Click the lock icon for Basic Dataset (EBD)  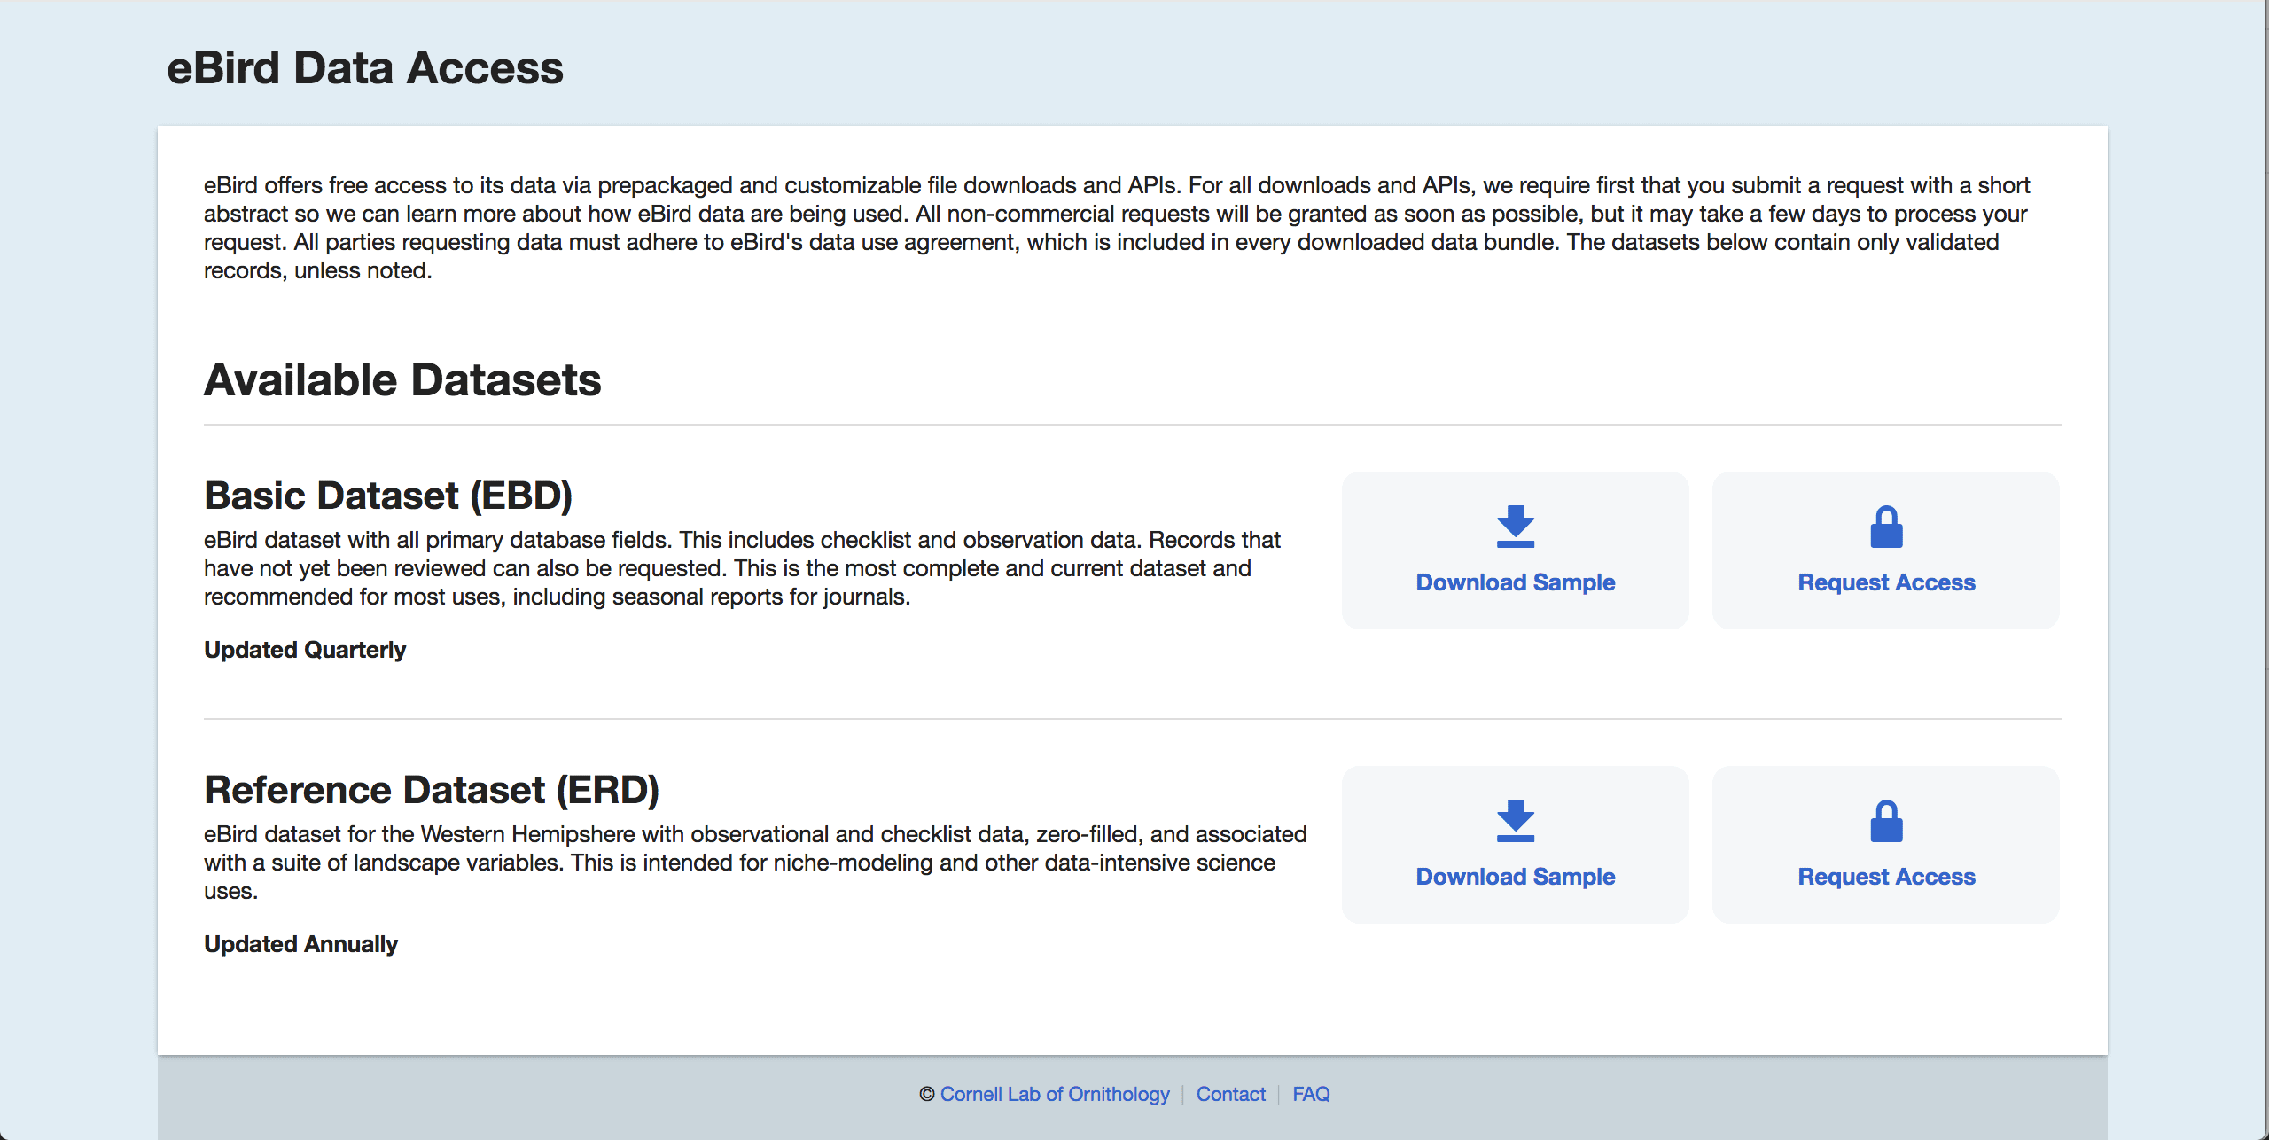coord(1886,527)
